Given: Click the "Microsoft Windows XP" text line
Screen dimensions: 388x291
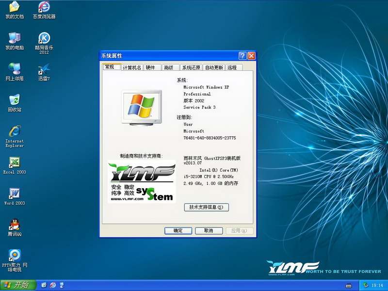Looking at the screenshot, I should click(x=206, y=87).
